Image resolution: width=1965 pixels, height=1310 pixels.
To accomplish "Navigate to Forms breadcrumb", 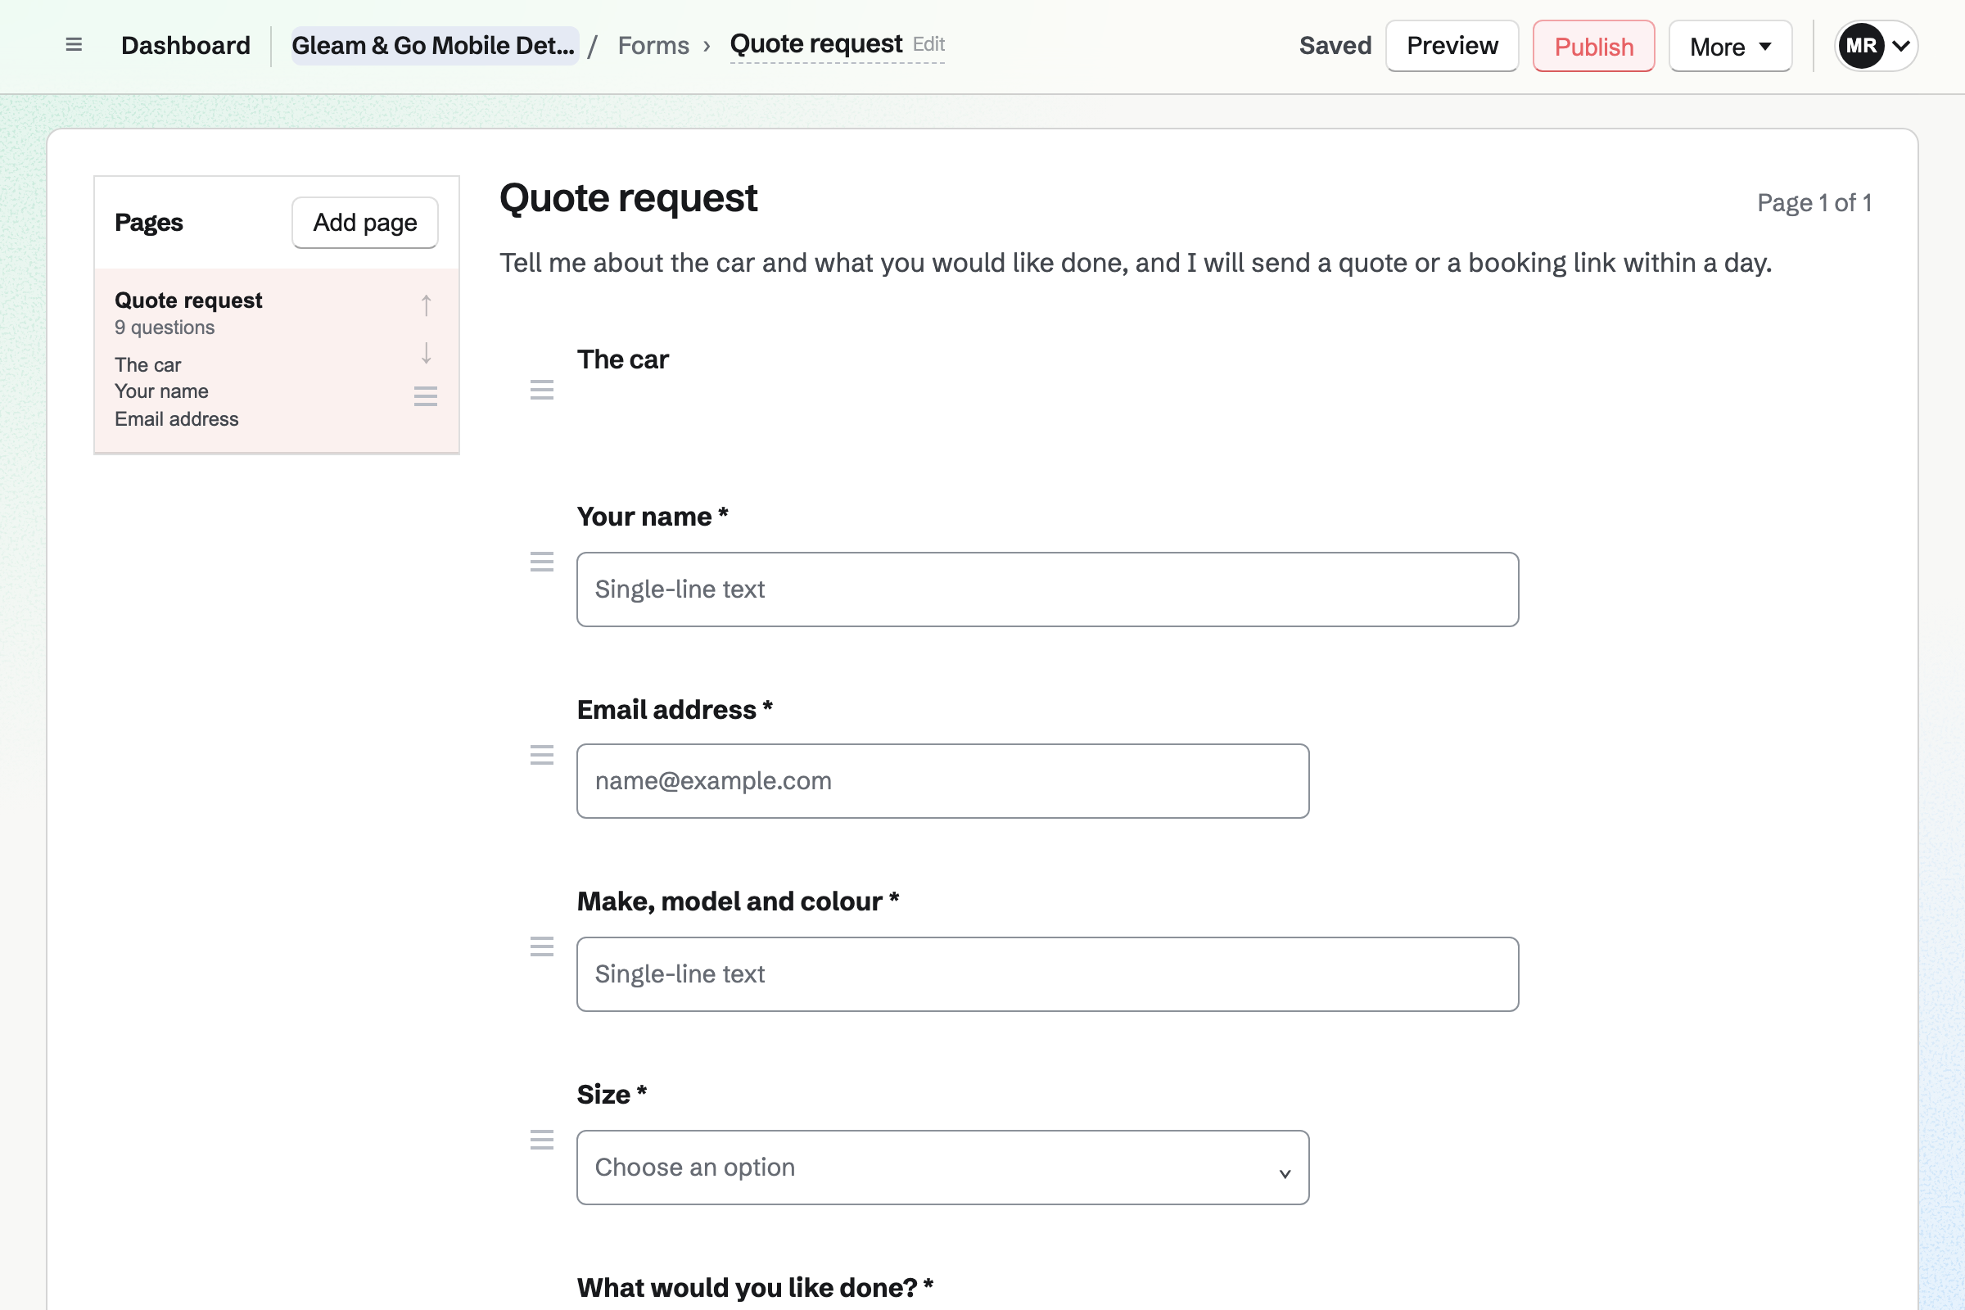I will click(x=653, y=45).
